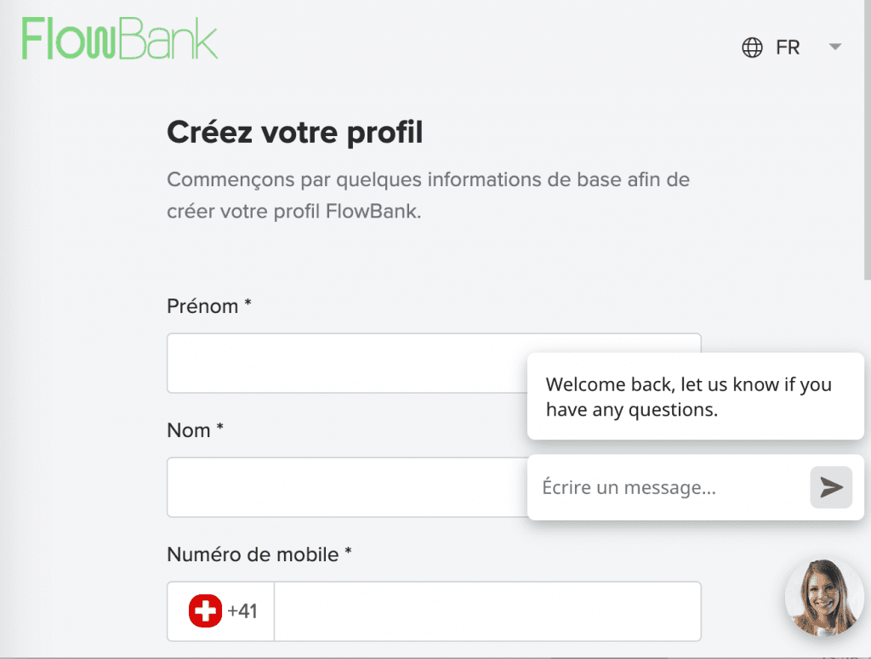The width and height of the screenshot is (871, 659).
Task: Click the globe language icon
Action: point(751,48)
